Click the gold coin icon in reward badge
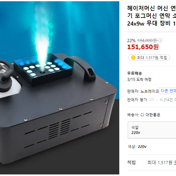The height and width of the screenshot is (176, 176). (133, 58)
